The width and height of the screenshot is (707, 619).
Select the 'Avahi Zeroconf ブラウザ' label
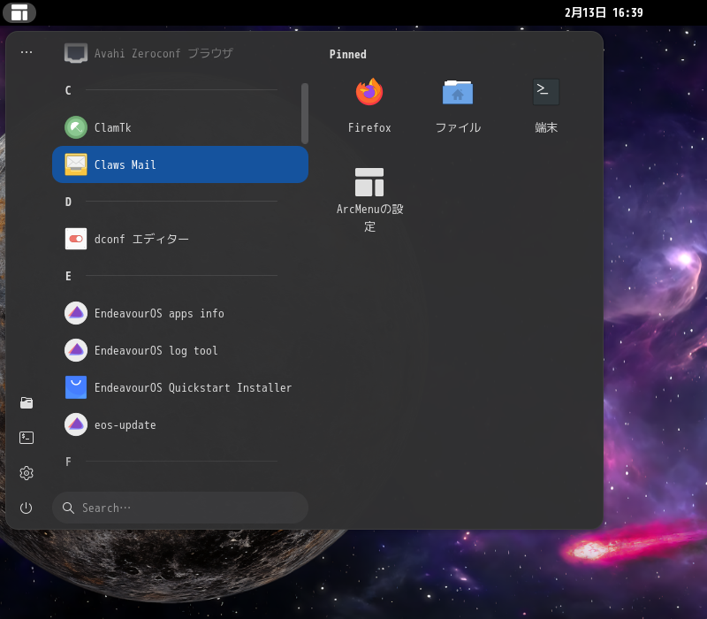click(x=163, y=53)
